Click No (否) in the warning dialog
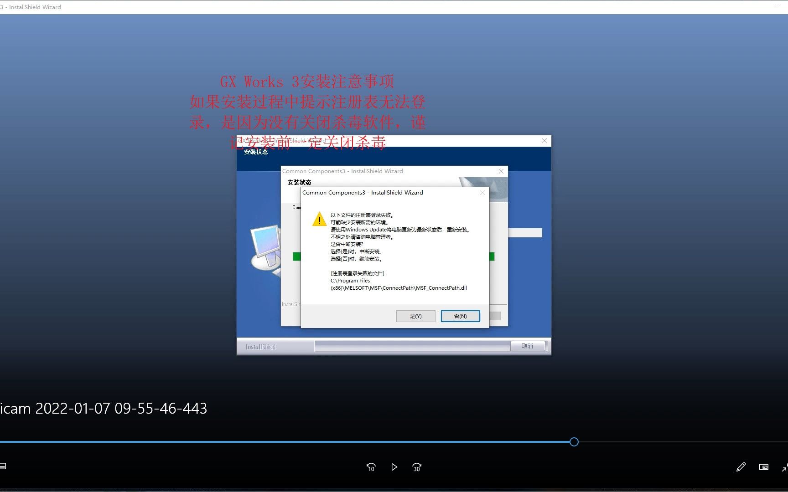The width and height of the screenshot is (788, 492). point(461,316)
